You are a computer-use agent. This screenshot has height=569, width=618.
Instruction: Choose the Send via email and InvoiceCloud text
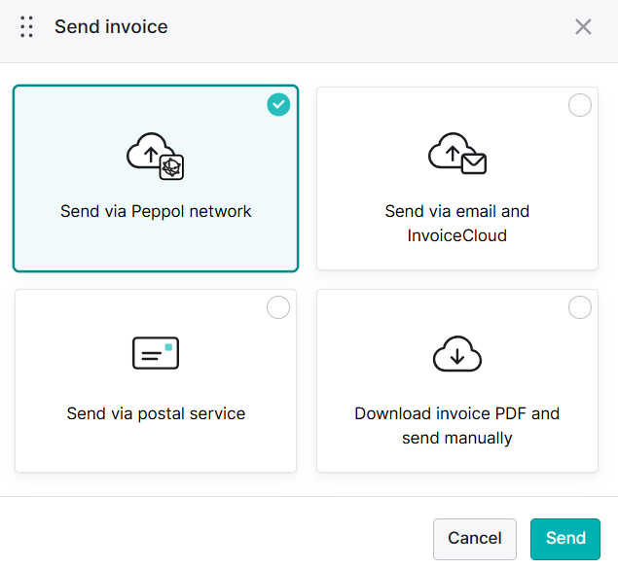pyautogui.click(x=457, y=224)
